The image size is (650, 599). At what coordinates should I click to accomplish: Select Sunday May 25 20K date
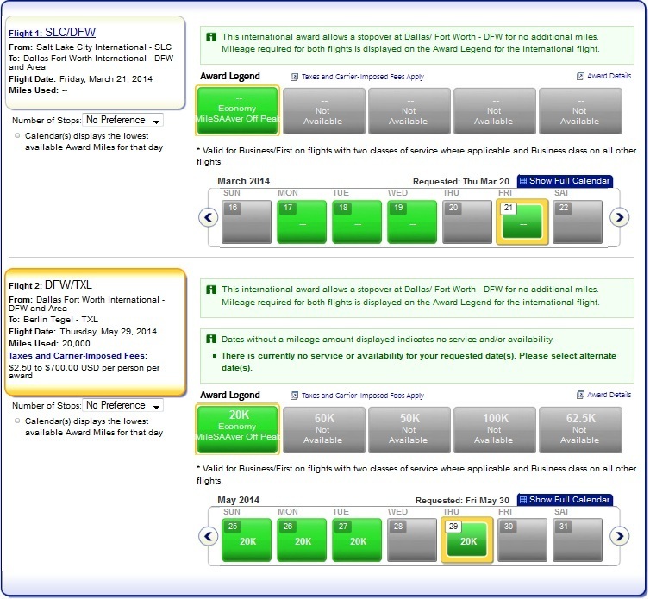pyautogui.click(x=247, y=540)
